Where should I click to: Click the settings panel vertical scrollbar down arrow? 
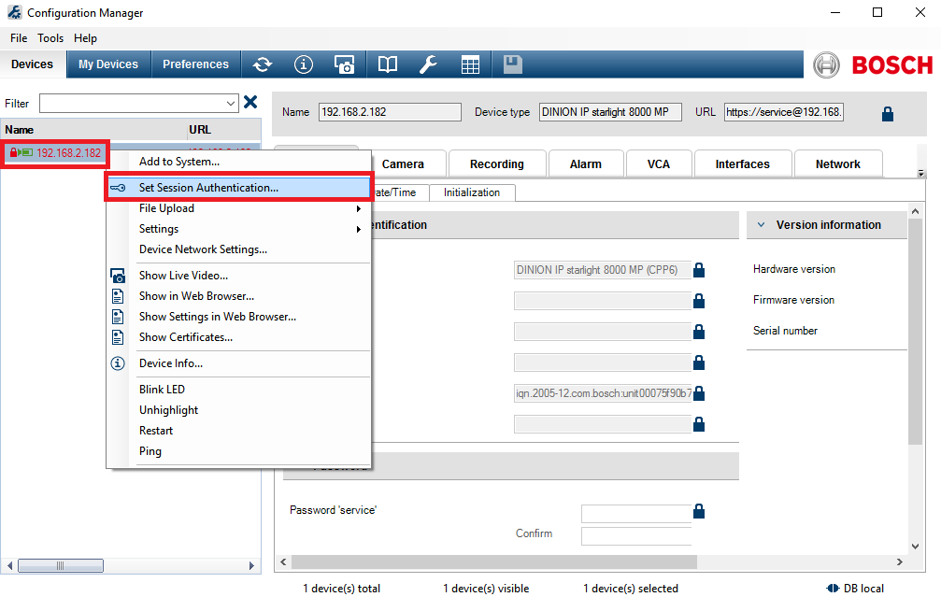(x=915, y=547)
